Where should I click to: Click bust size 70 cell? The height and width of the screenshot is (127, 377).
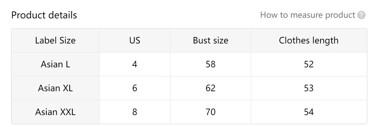click(x=211, y=112)
